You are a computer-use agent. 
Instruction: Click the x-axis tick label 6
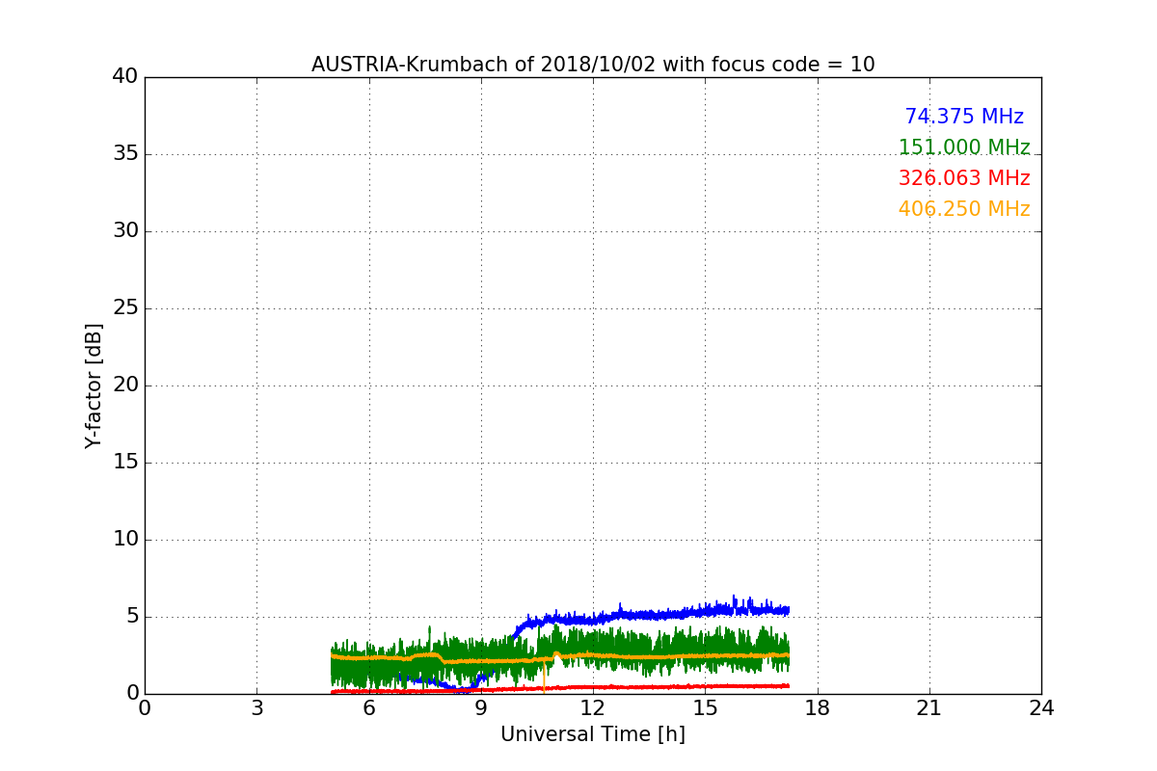coord(368,708)
